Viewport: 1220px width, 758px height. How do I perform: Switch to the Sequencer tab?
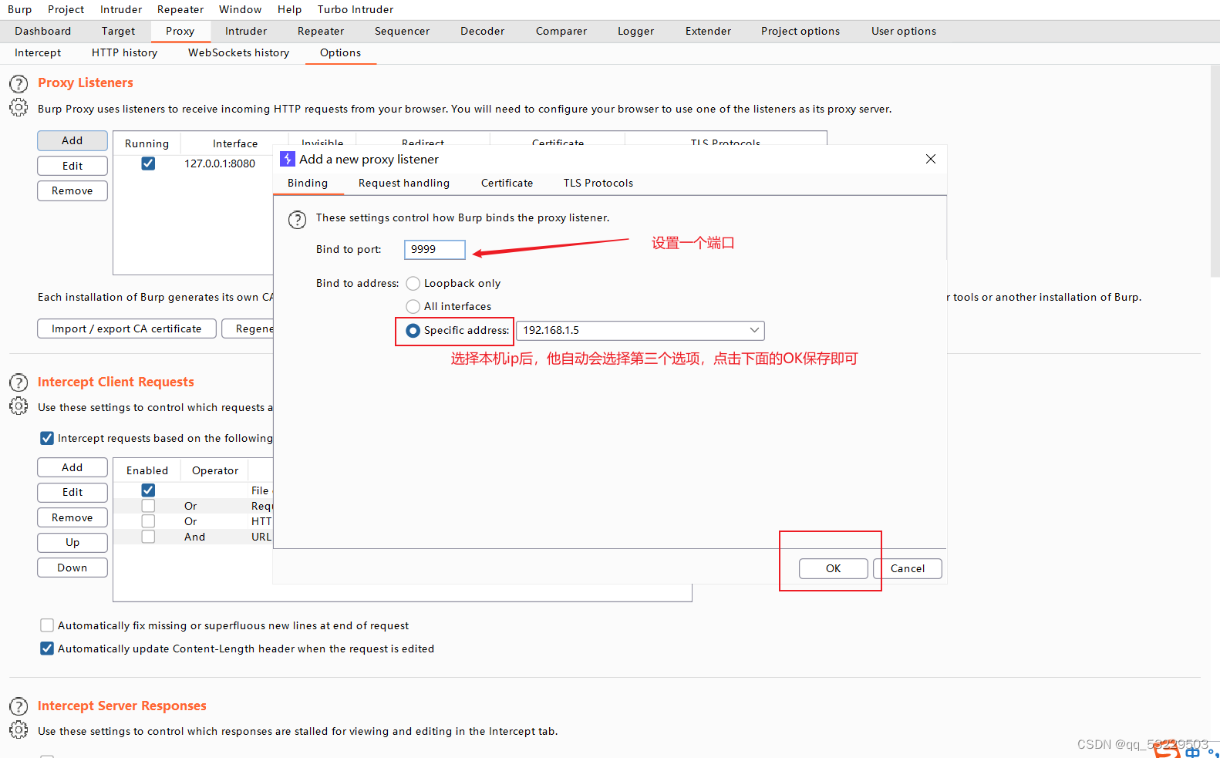pyautogui.click(x=402, y=31)
